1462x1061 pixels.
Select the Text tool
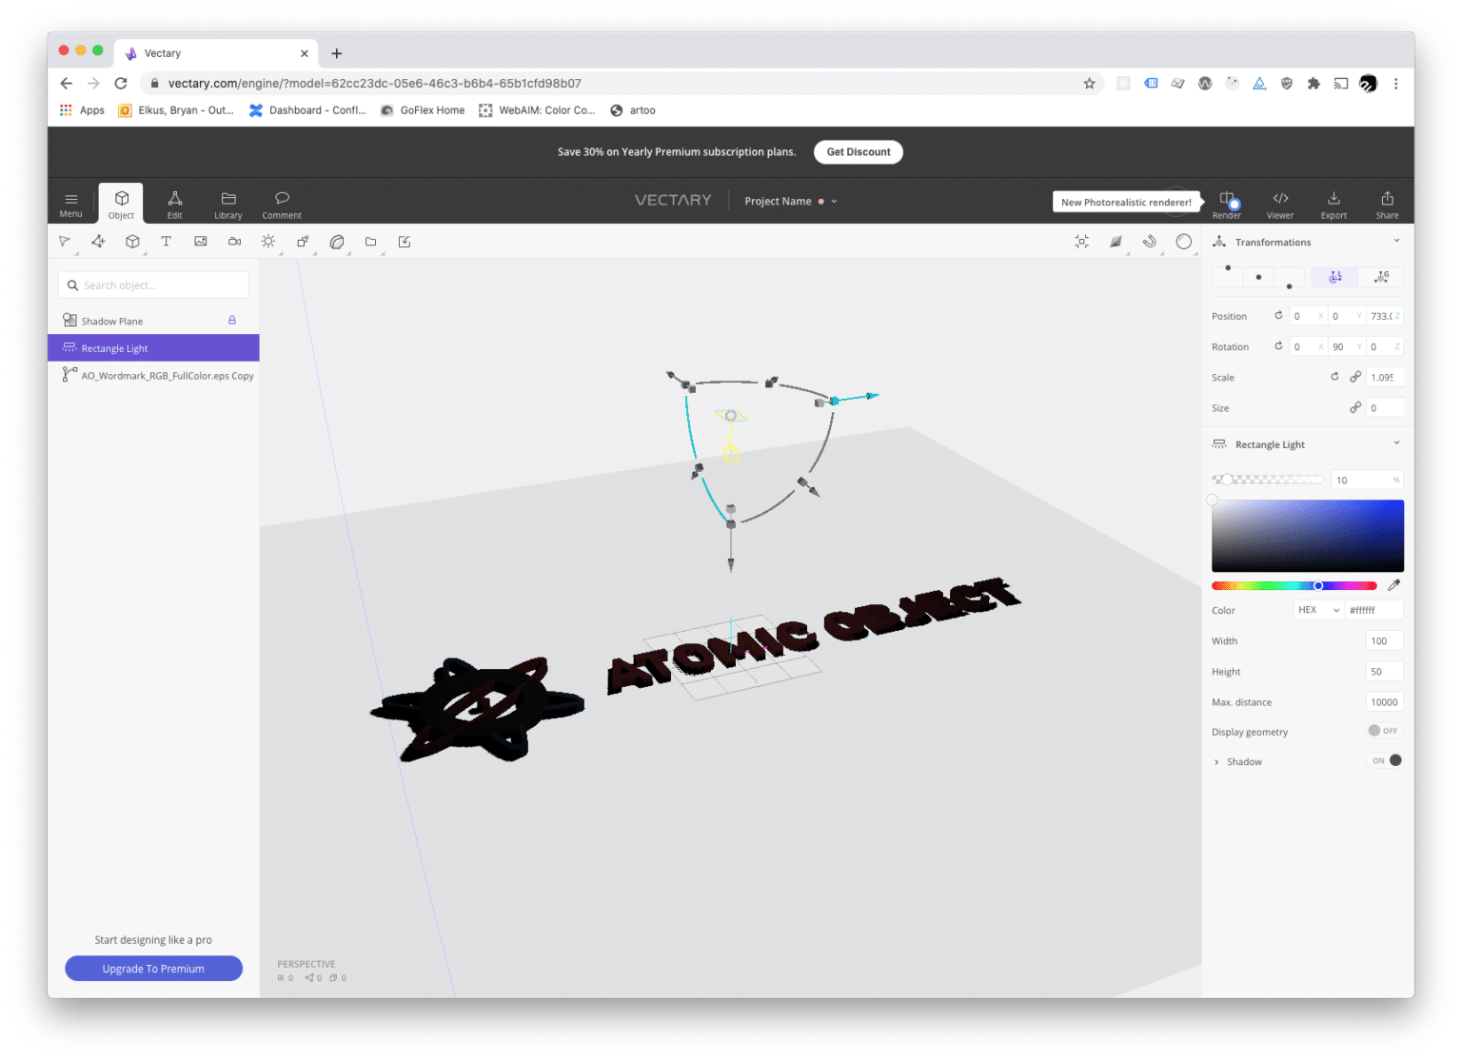pos(167,242)
